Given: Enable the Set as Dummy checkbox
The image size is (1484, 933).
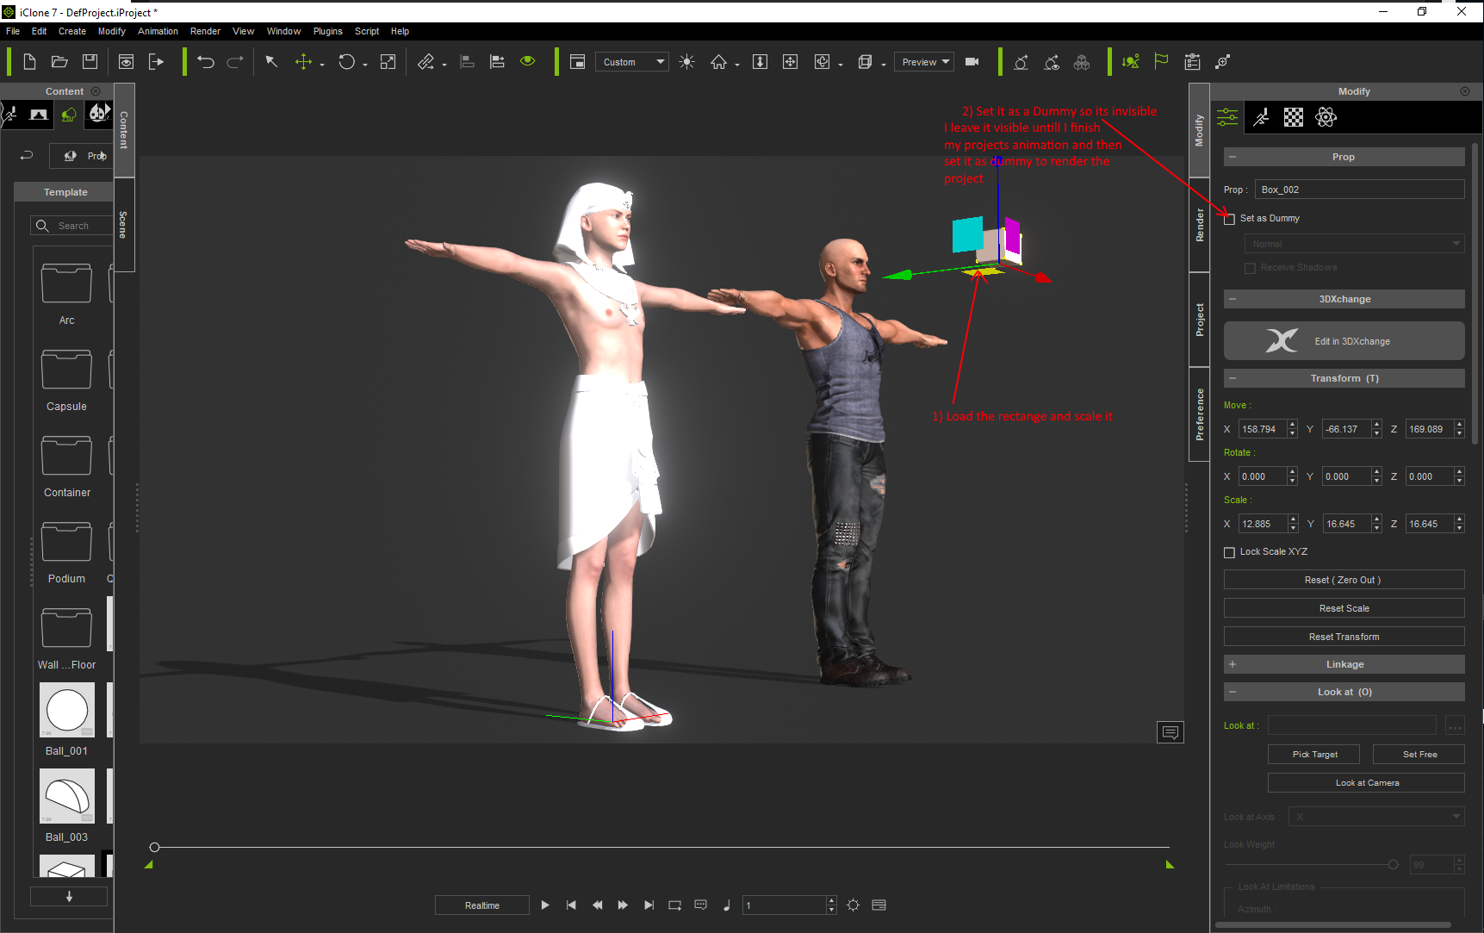Looking at the screenshot, I should pyautogui.click(x=1229, y=219).
